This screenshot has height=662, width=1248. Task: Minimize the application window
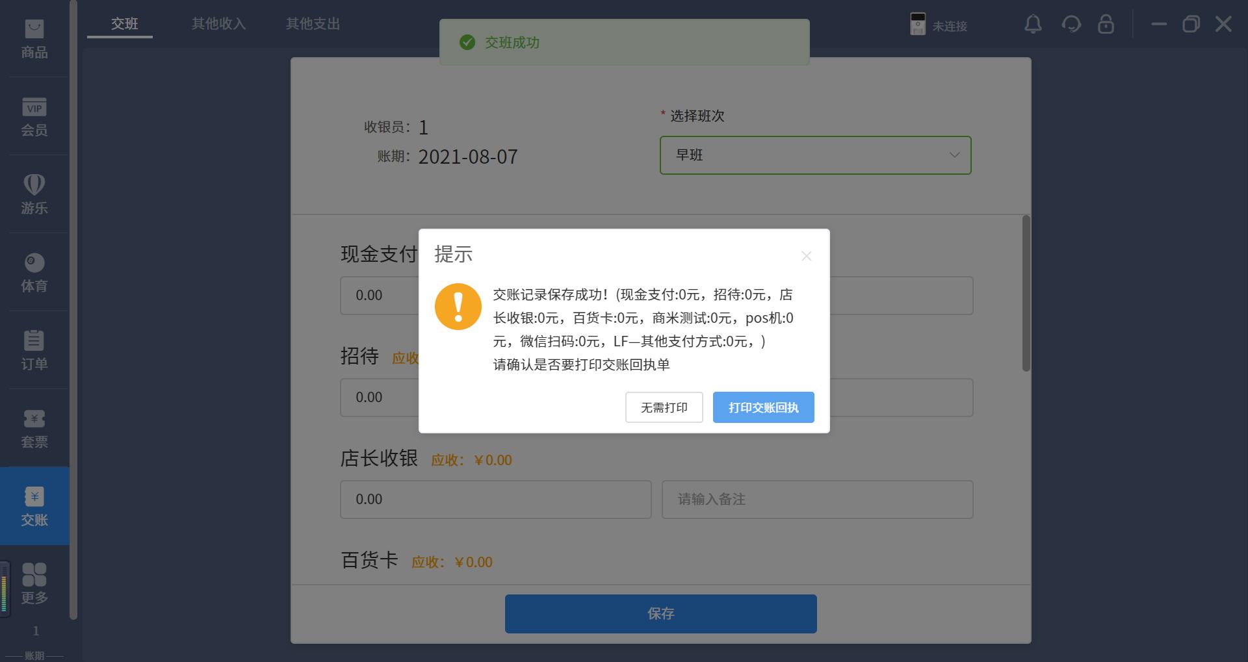click(1159, 25)
